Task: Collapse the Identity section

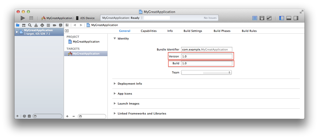Action: (115, 39)
